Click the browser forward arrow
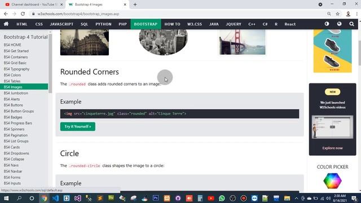The height and width of the screenshot is (203, 361). (14, 14)
